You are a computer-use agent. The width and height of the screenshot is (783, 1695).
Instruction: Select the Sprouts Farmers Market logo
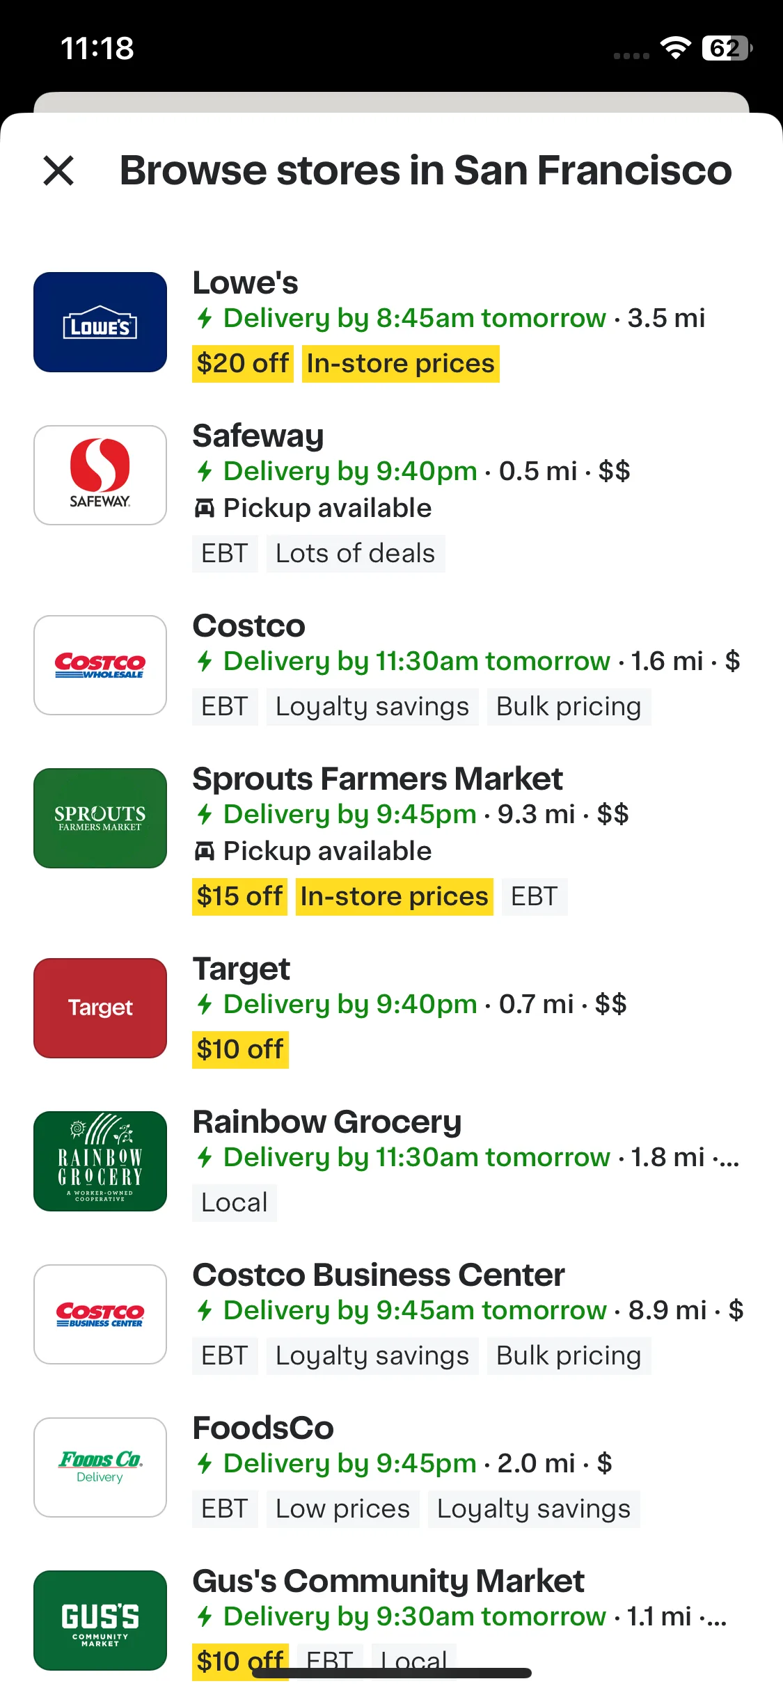(x=100, y=818)
